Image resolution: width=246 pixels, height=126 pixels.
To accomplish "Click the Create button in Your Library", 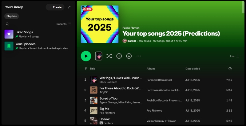I will click(55, 7).
